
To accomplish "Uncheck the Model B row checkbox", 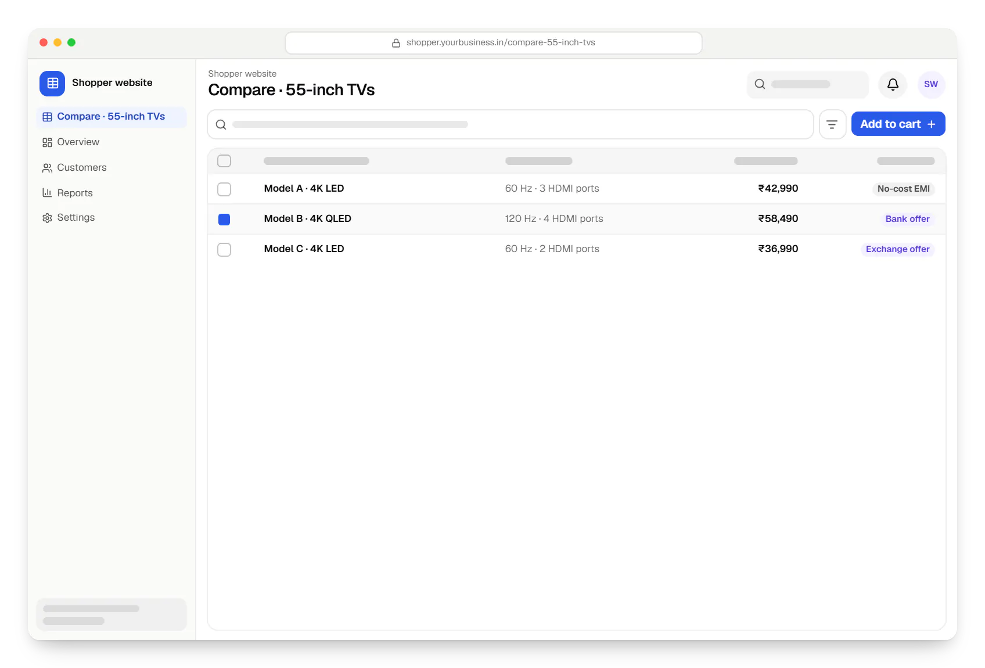I will (x=224, y=220).
